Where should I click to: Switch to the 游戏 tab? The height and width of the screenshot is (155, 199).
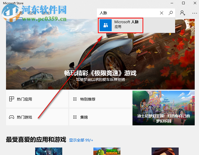[x=46, y=13]
